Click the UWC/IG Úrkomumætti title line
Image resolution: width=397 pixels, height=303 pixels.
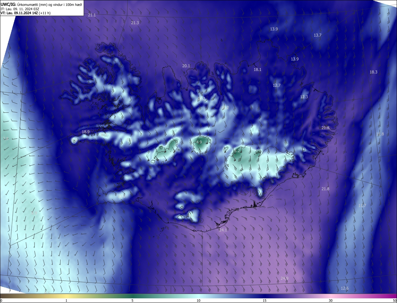pyautogui.click(x=41, y=4)
